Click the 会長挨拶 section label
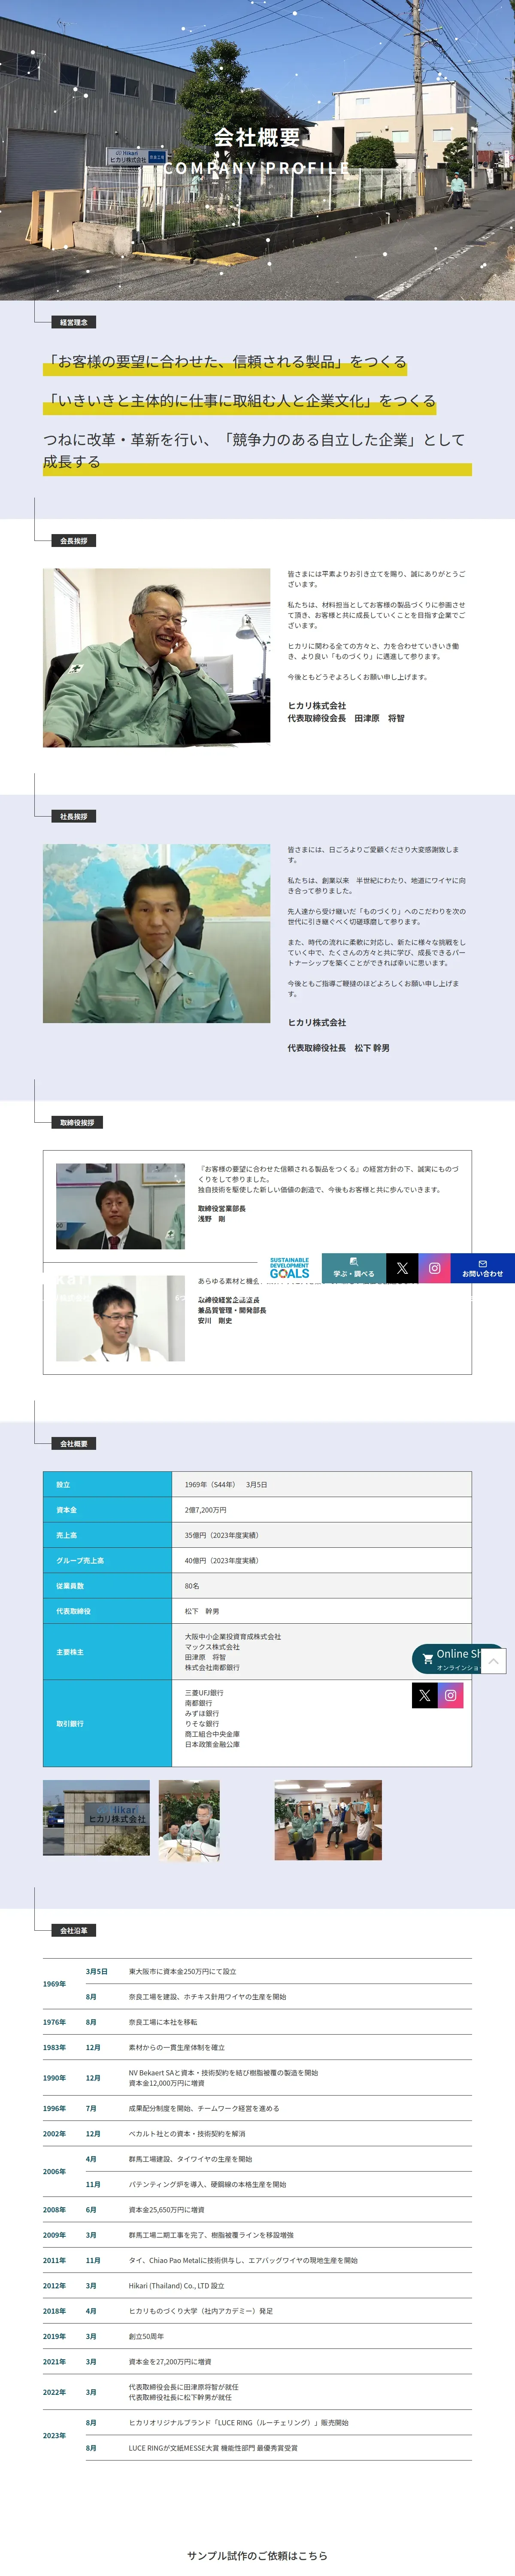This screenshot has height=2576, width=515. coord(74,541)
